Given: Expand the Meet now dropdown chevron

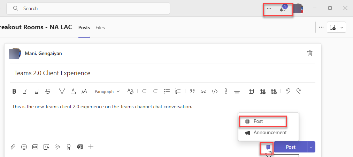Looking at the screenshot, I should (342, 28).
